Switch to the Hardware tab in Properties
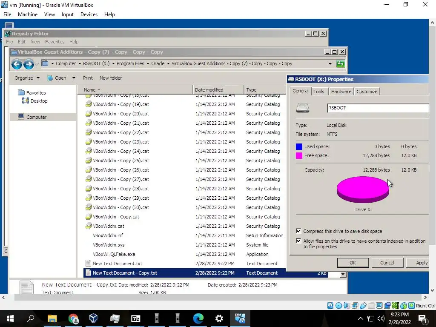 (341, 92)
